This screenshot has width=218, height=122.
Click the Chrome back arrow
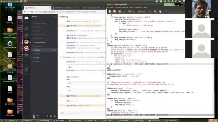pos(25,12)
